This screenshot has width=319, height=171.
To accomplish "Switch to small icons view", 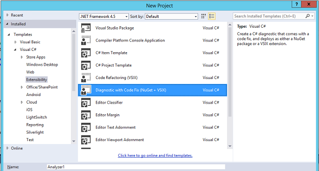I will coord(203,16).
